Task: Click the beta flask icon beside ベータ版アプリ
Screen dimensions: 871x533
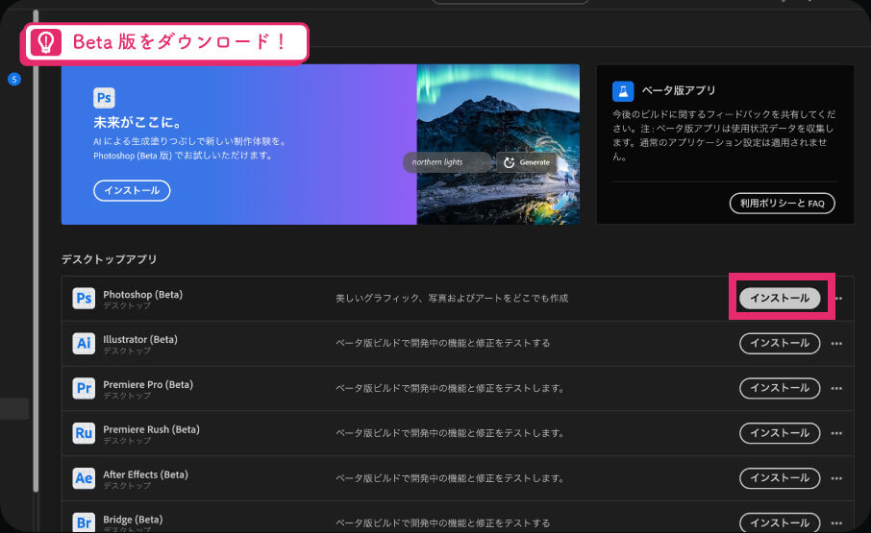Action: (x=623, y=91)
